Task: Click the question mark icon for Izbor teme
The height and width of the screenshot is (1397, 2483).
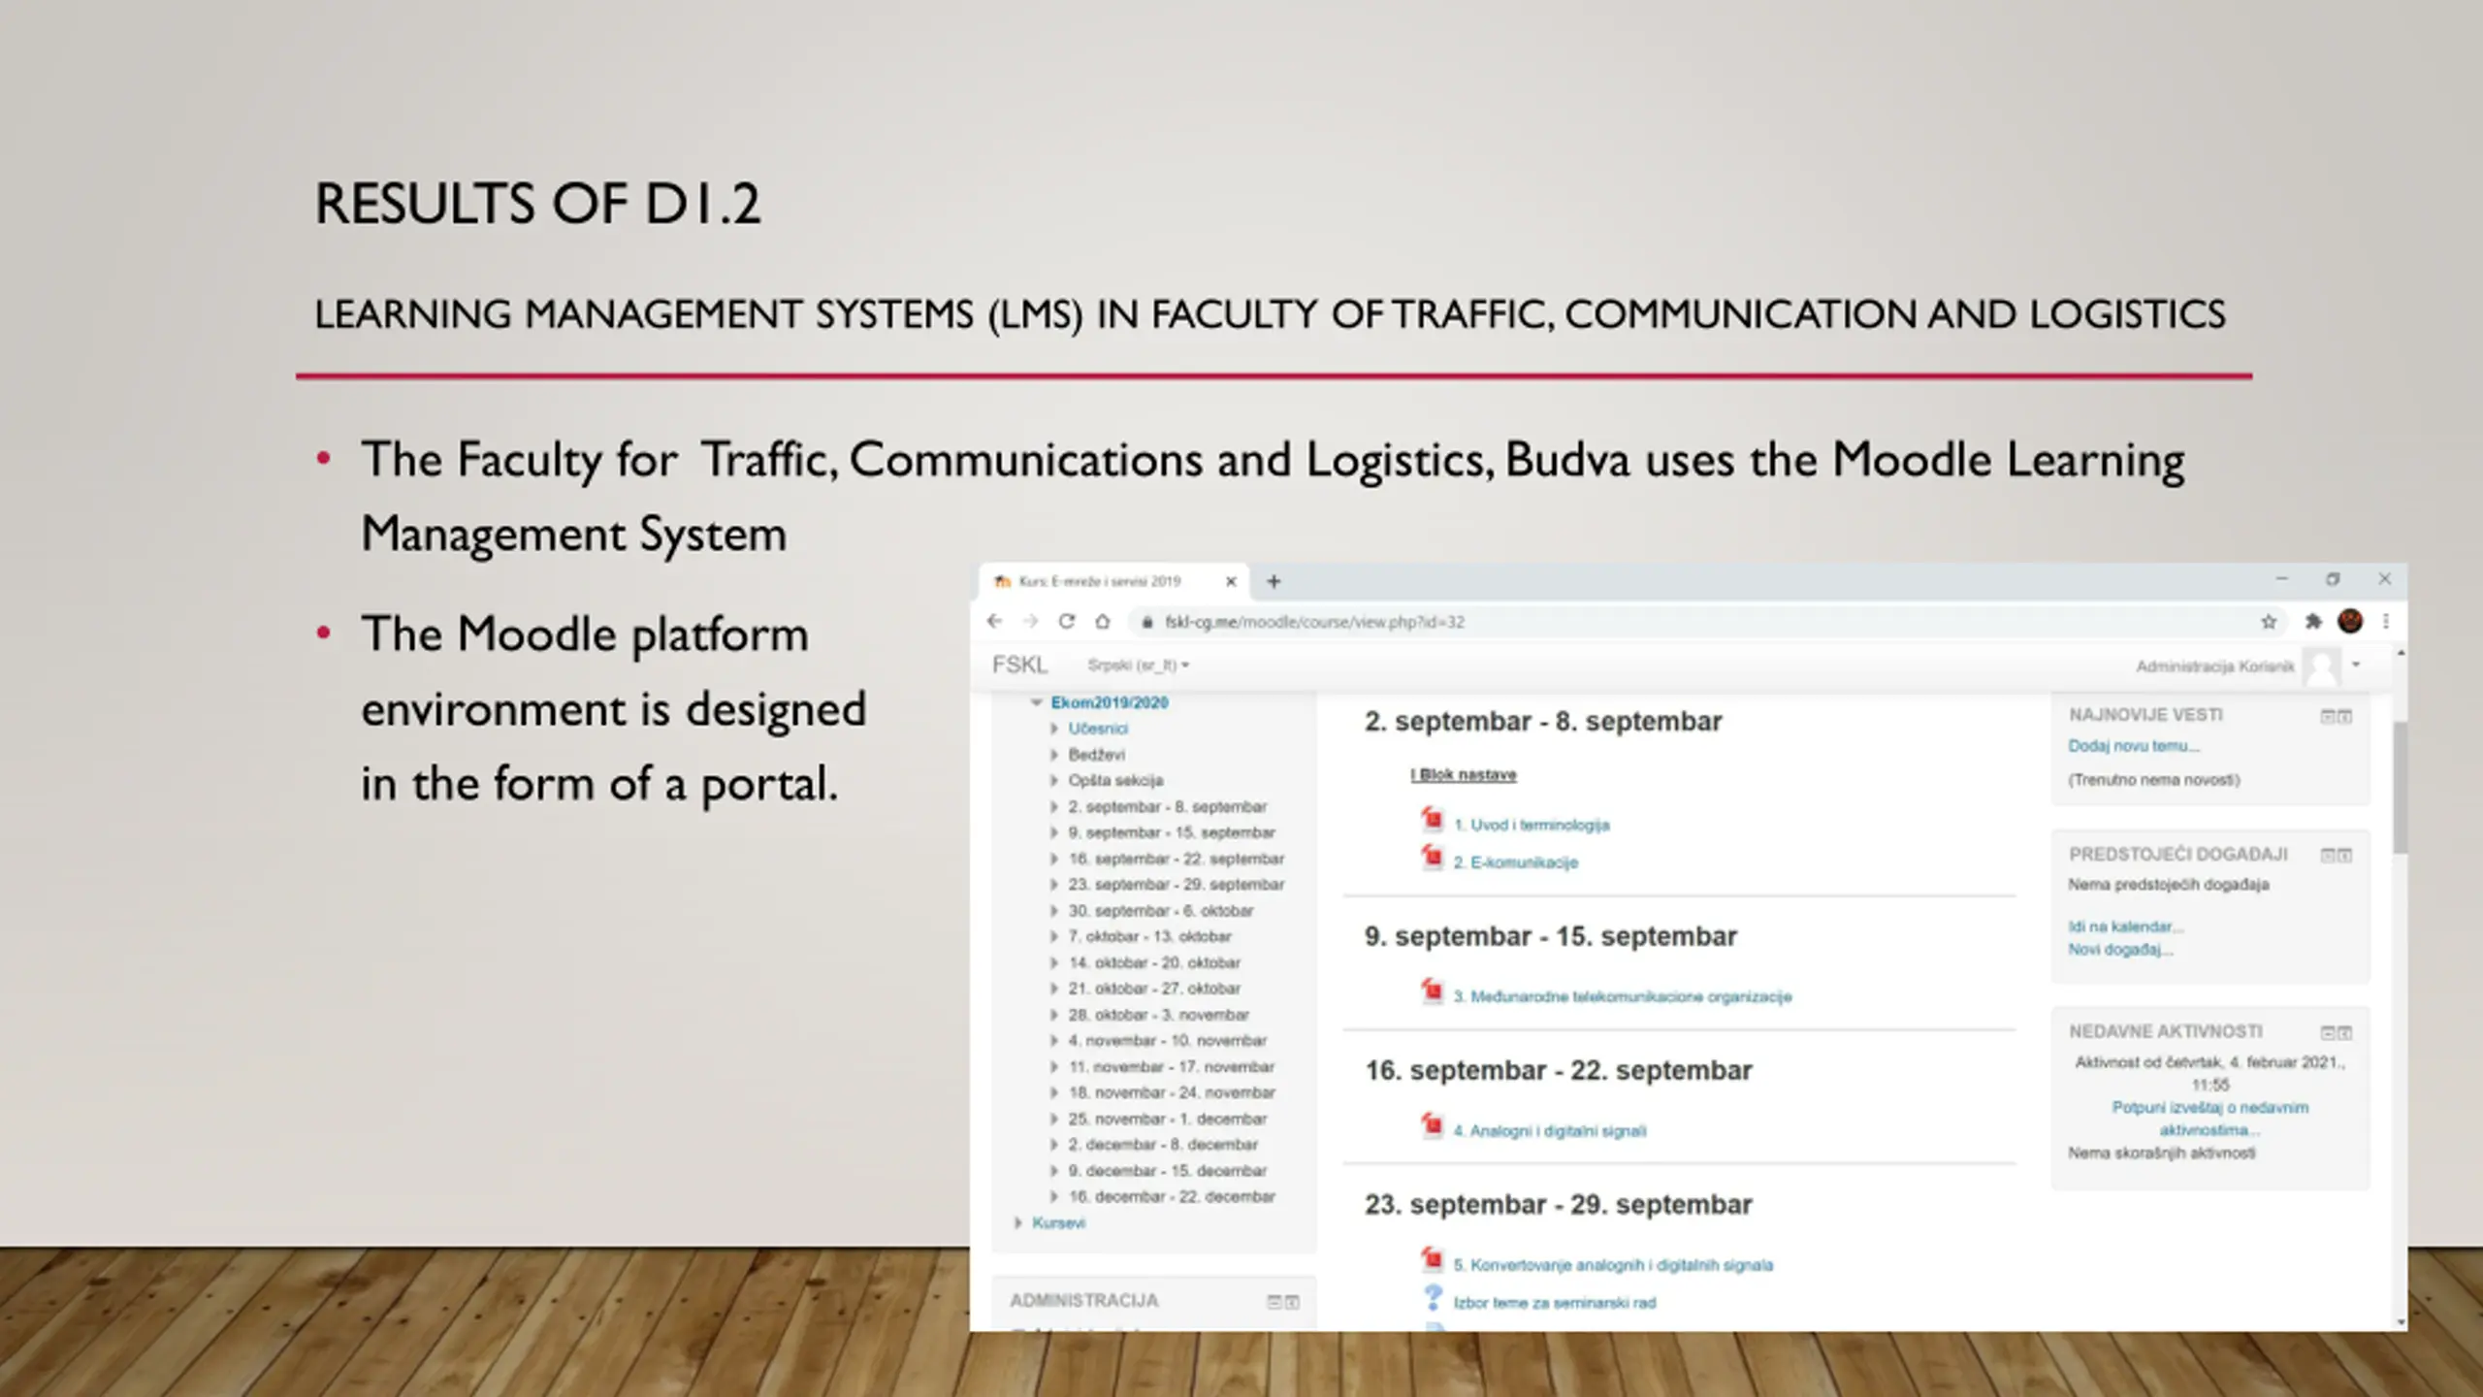Action: 1433,1297
